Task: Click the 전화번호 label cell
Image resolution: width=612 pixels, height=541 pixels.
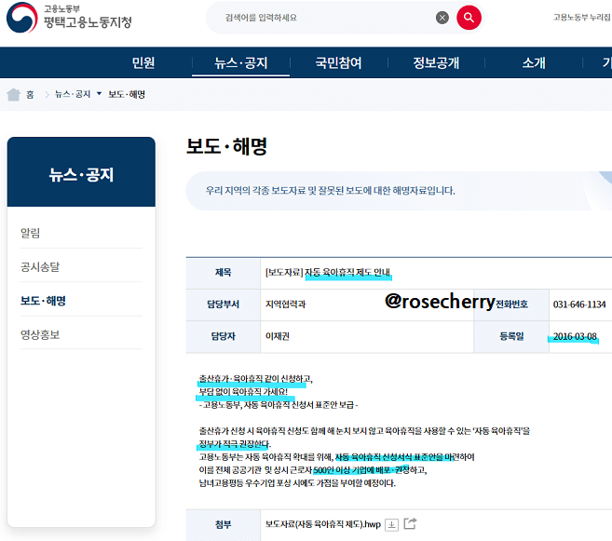Action: point(511,304)
